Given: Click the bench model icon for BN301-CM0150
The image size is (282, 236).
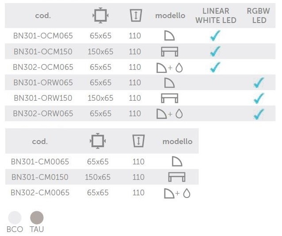Looking at the screenshot, I should (x=177, y=177).
